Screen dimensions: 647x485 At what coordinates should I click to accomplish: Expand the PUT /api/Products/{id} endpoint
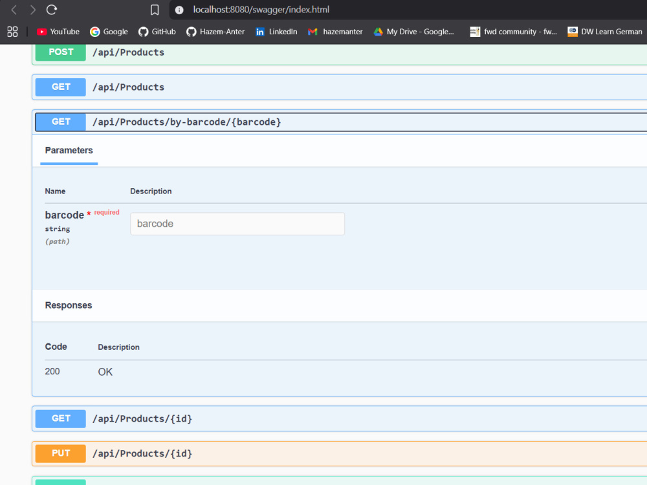pos(339,454)
